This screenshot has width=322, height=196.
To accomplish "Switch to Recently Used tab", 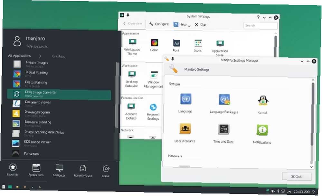I will [83, 171].
